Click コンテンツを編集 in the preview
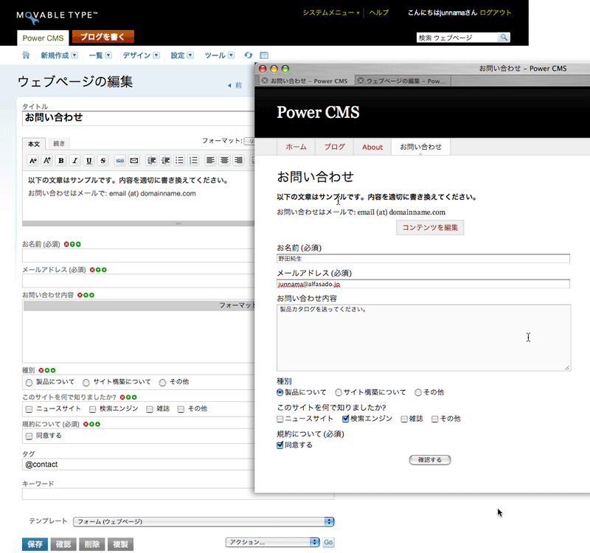Viewport: 590px width, 553px height. coord(430,228)
